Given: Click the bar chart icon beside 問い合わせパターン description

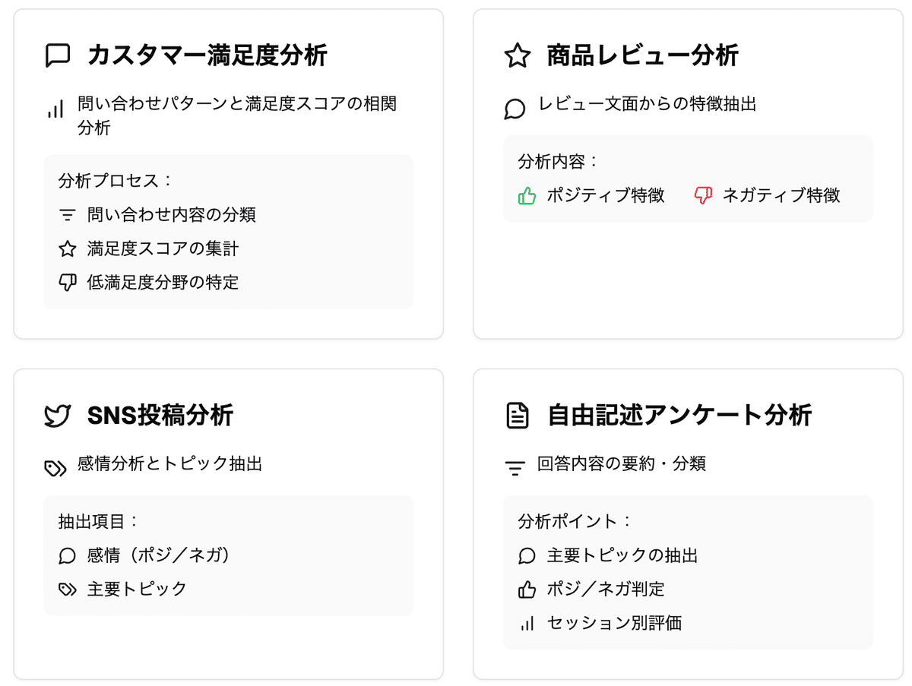Looking at the screenshot, I should (x=55, y=111).
